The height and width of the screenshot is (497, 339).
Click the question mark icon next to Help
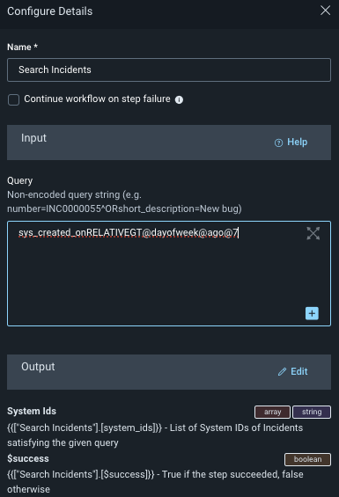[278, 143]
